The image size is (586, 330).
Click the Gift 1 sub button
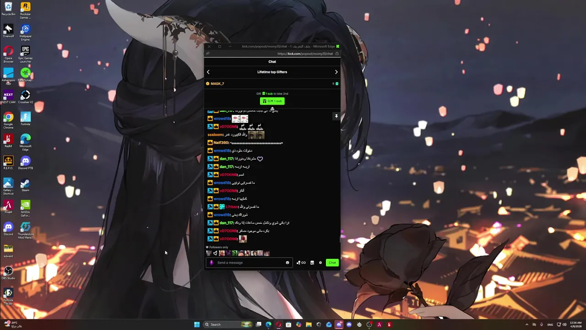272,101
